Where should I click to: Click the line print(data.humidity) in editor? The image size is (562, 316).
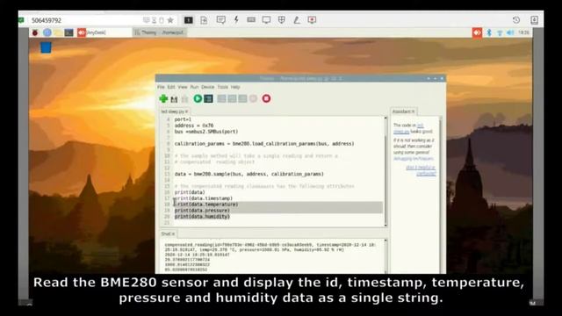pos(202,217)
